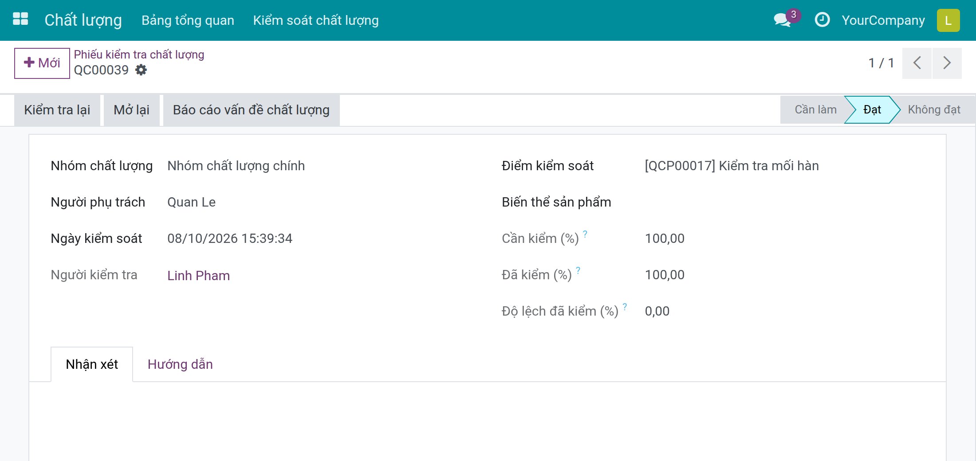Select the Đạt status stage
This screenshot has height=461, width=976.
(872, 109)
